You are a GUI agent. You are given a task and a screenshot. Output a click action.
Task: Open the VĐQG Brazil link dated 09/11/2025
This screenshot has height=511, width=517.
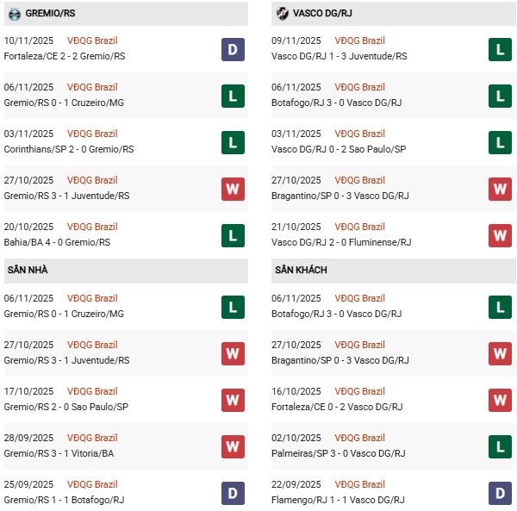[361, 41]
